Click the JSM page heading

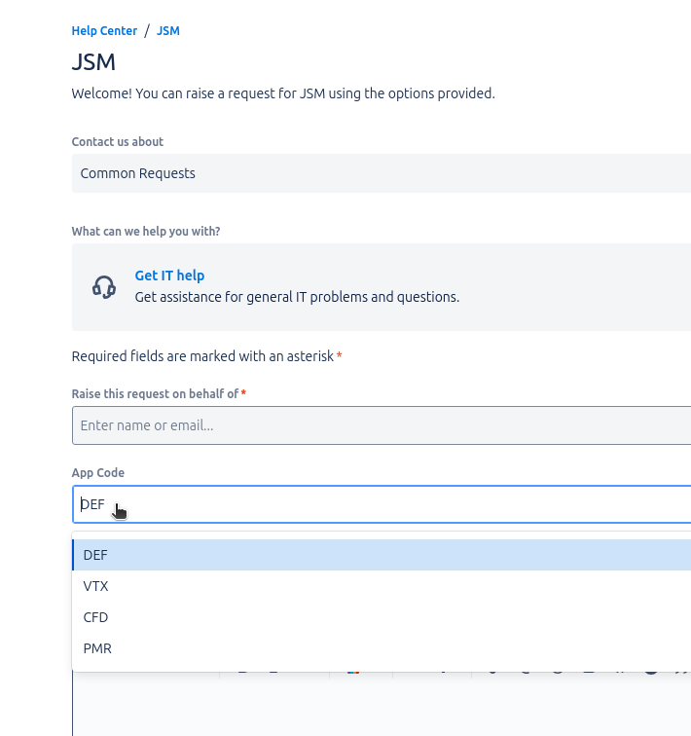93,62
